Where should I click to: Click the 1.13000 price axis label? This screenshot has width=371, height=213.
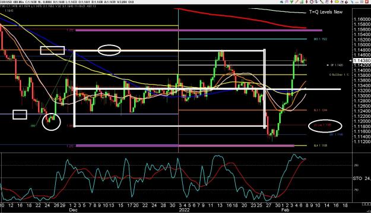point(362,96)
